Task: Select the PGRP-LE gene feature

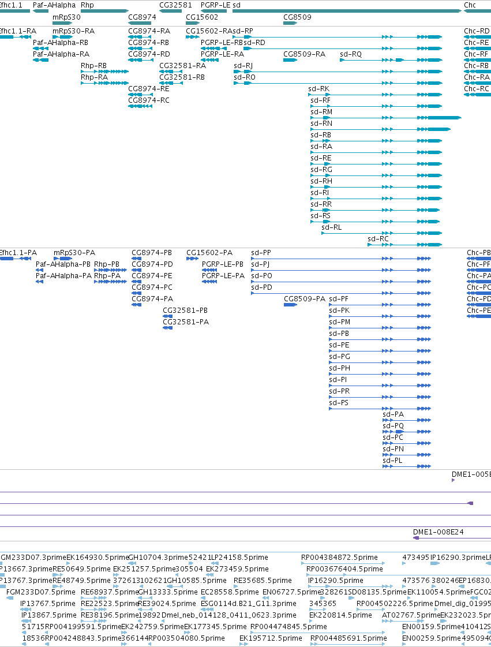Action: click(213, 11)
